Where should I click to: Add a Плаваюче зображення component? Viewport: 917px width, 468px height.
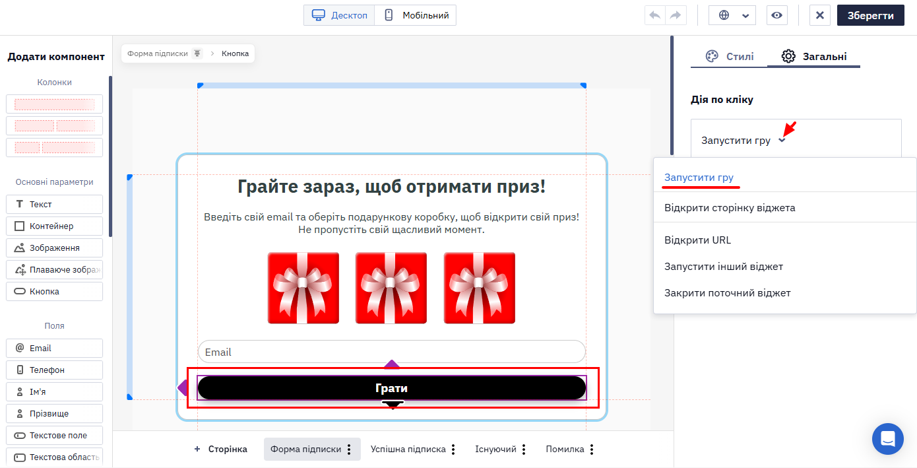pyautogui.click(x=54, y=269)
